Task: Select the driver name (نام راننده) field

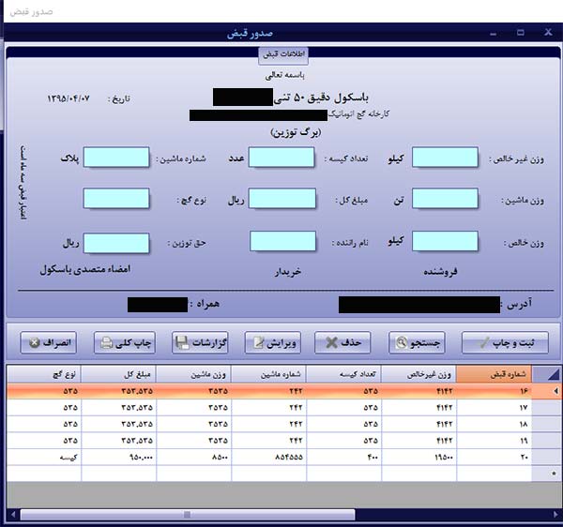Action: click(282, 242)
